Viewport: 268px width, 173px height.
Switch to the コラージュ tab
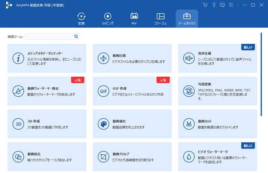(160, 19)
